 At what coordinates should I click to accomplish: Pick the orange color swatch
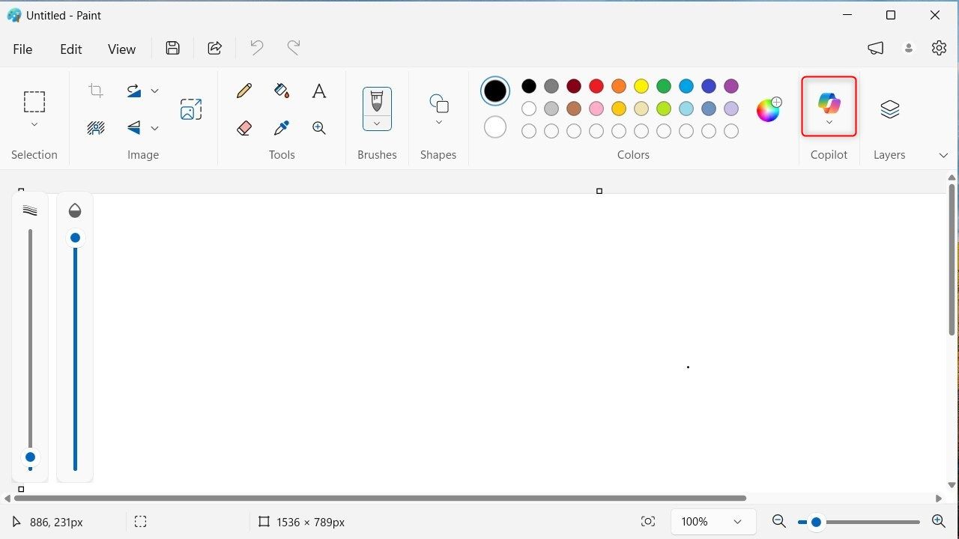pos(619,86)
